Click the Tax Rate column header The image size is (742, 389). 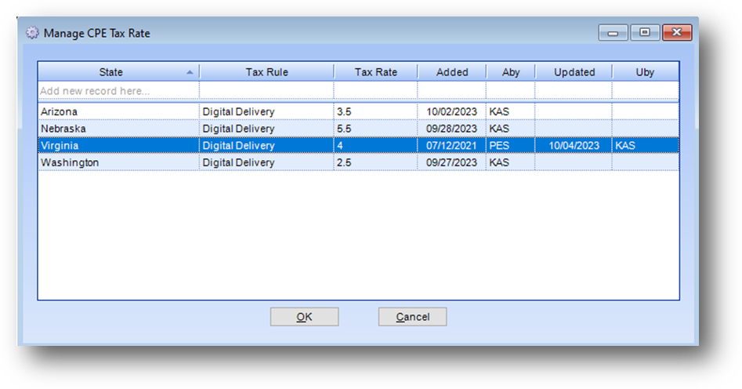tap(376, 72)
